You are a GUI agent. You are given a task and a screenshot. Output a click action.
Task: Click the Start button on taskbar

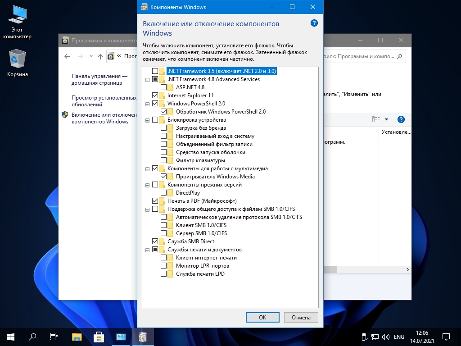point(11,337)
